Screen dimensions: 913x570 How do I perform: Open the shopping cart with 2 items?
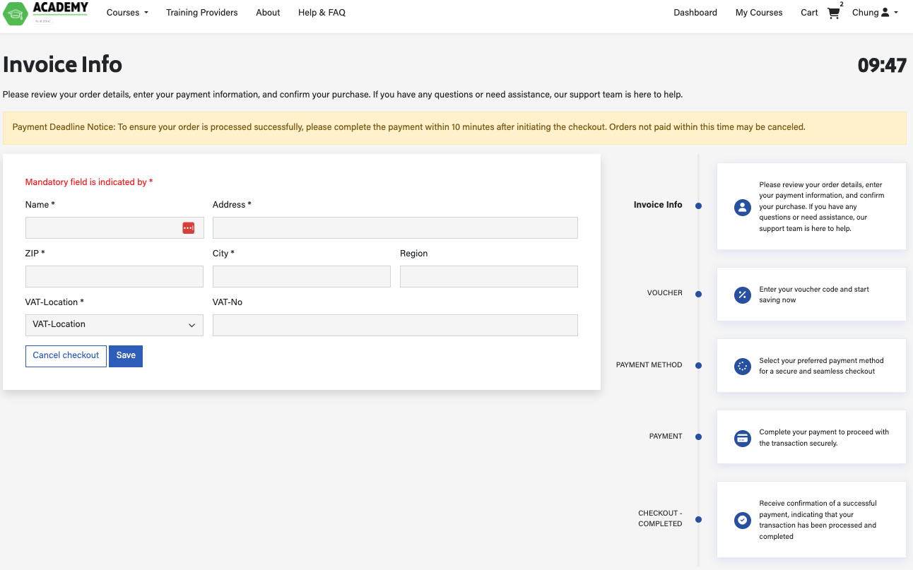[x=833, y=13]
